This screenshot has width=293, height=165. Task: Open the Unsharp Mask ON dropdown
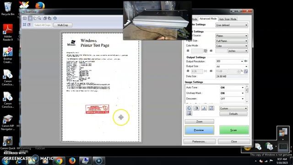pos(232,93)
